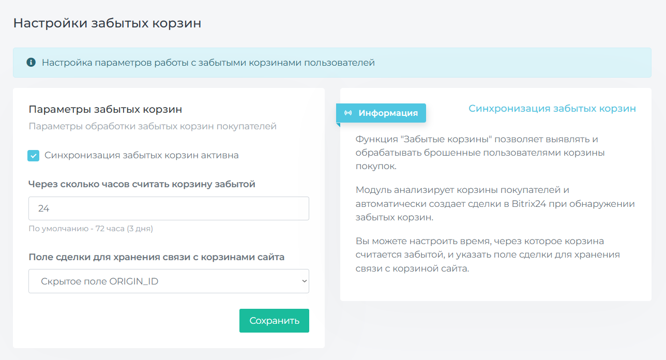This screenshot has height=360, width=666.
Task: Click the broadcast signal icon in Информация badge
Action: [x=348, y=113]
